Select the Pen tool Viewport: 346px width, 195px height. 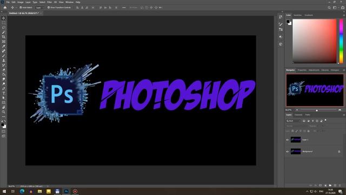(4, 88)
